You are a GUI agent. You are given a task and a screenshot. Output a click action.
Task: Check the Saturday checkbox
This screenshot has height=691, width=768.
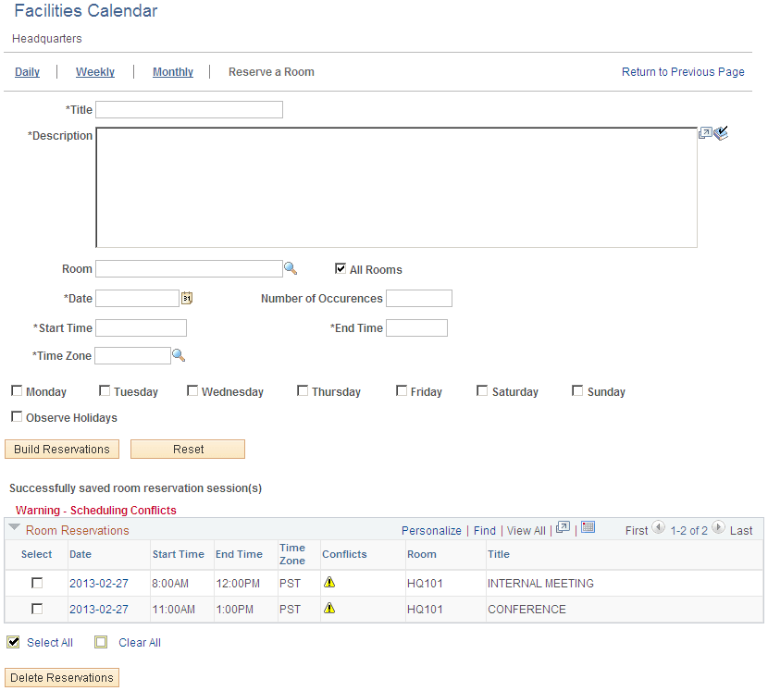482,390
